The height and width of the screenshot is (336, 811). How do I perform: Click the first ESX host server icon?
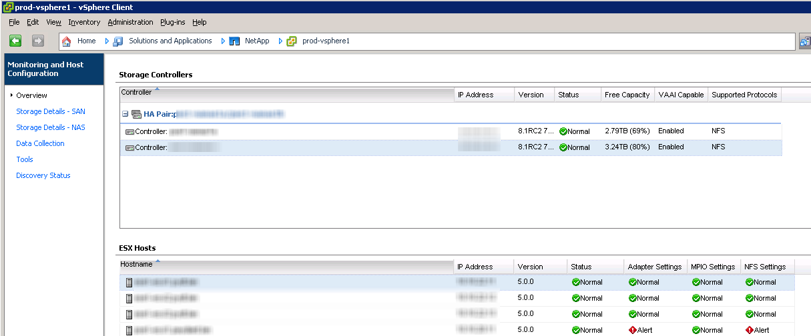pos(129,282)
